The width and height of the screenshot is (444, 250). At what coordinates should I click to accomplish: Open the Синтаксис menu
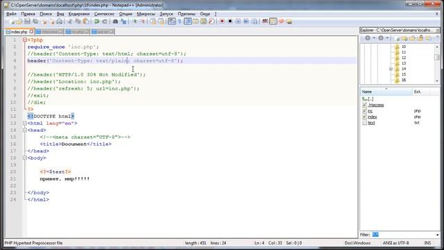(105, 14)
